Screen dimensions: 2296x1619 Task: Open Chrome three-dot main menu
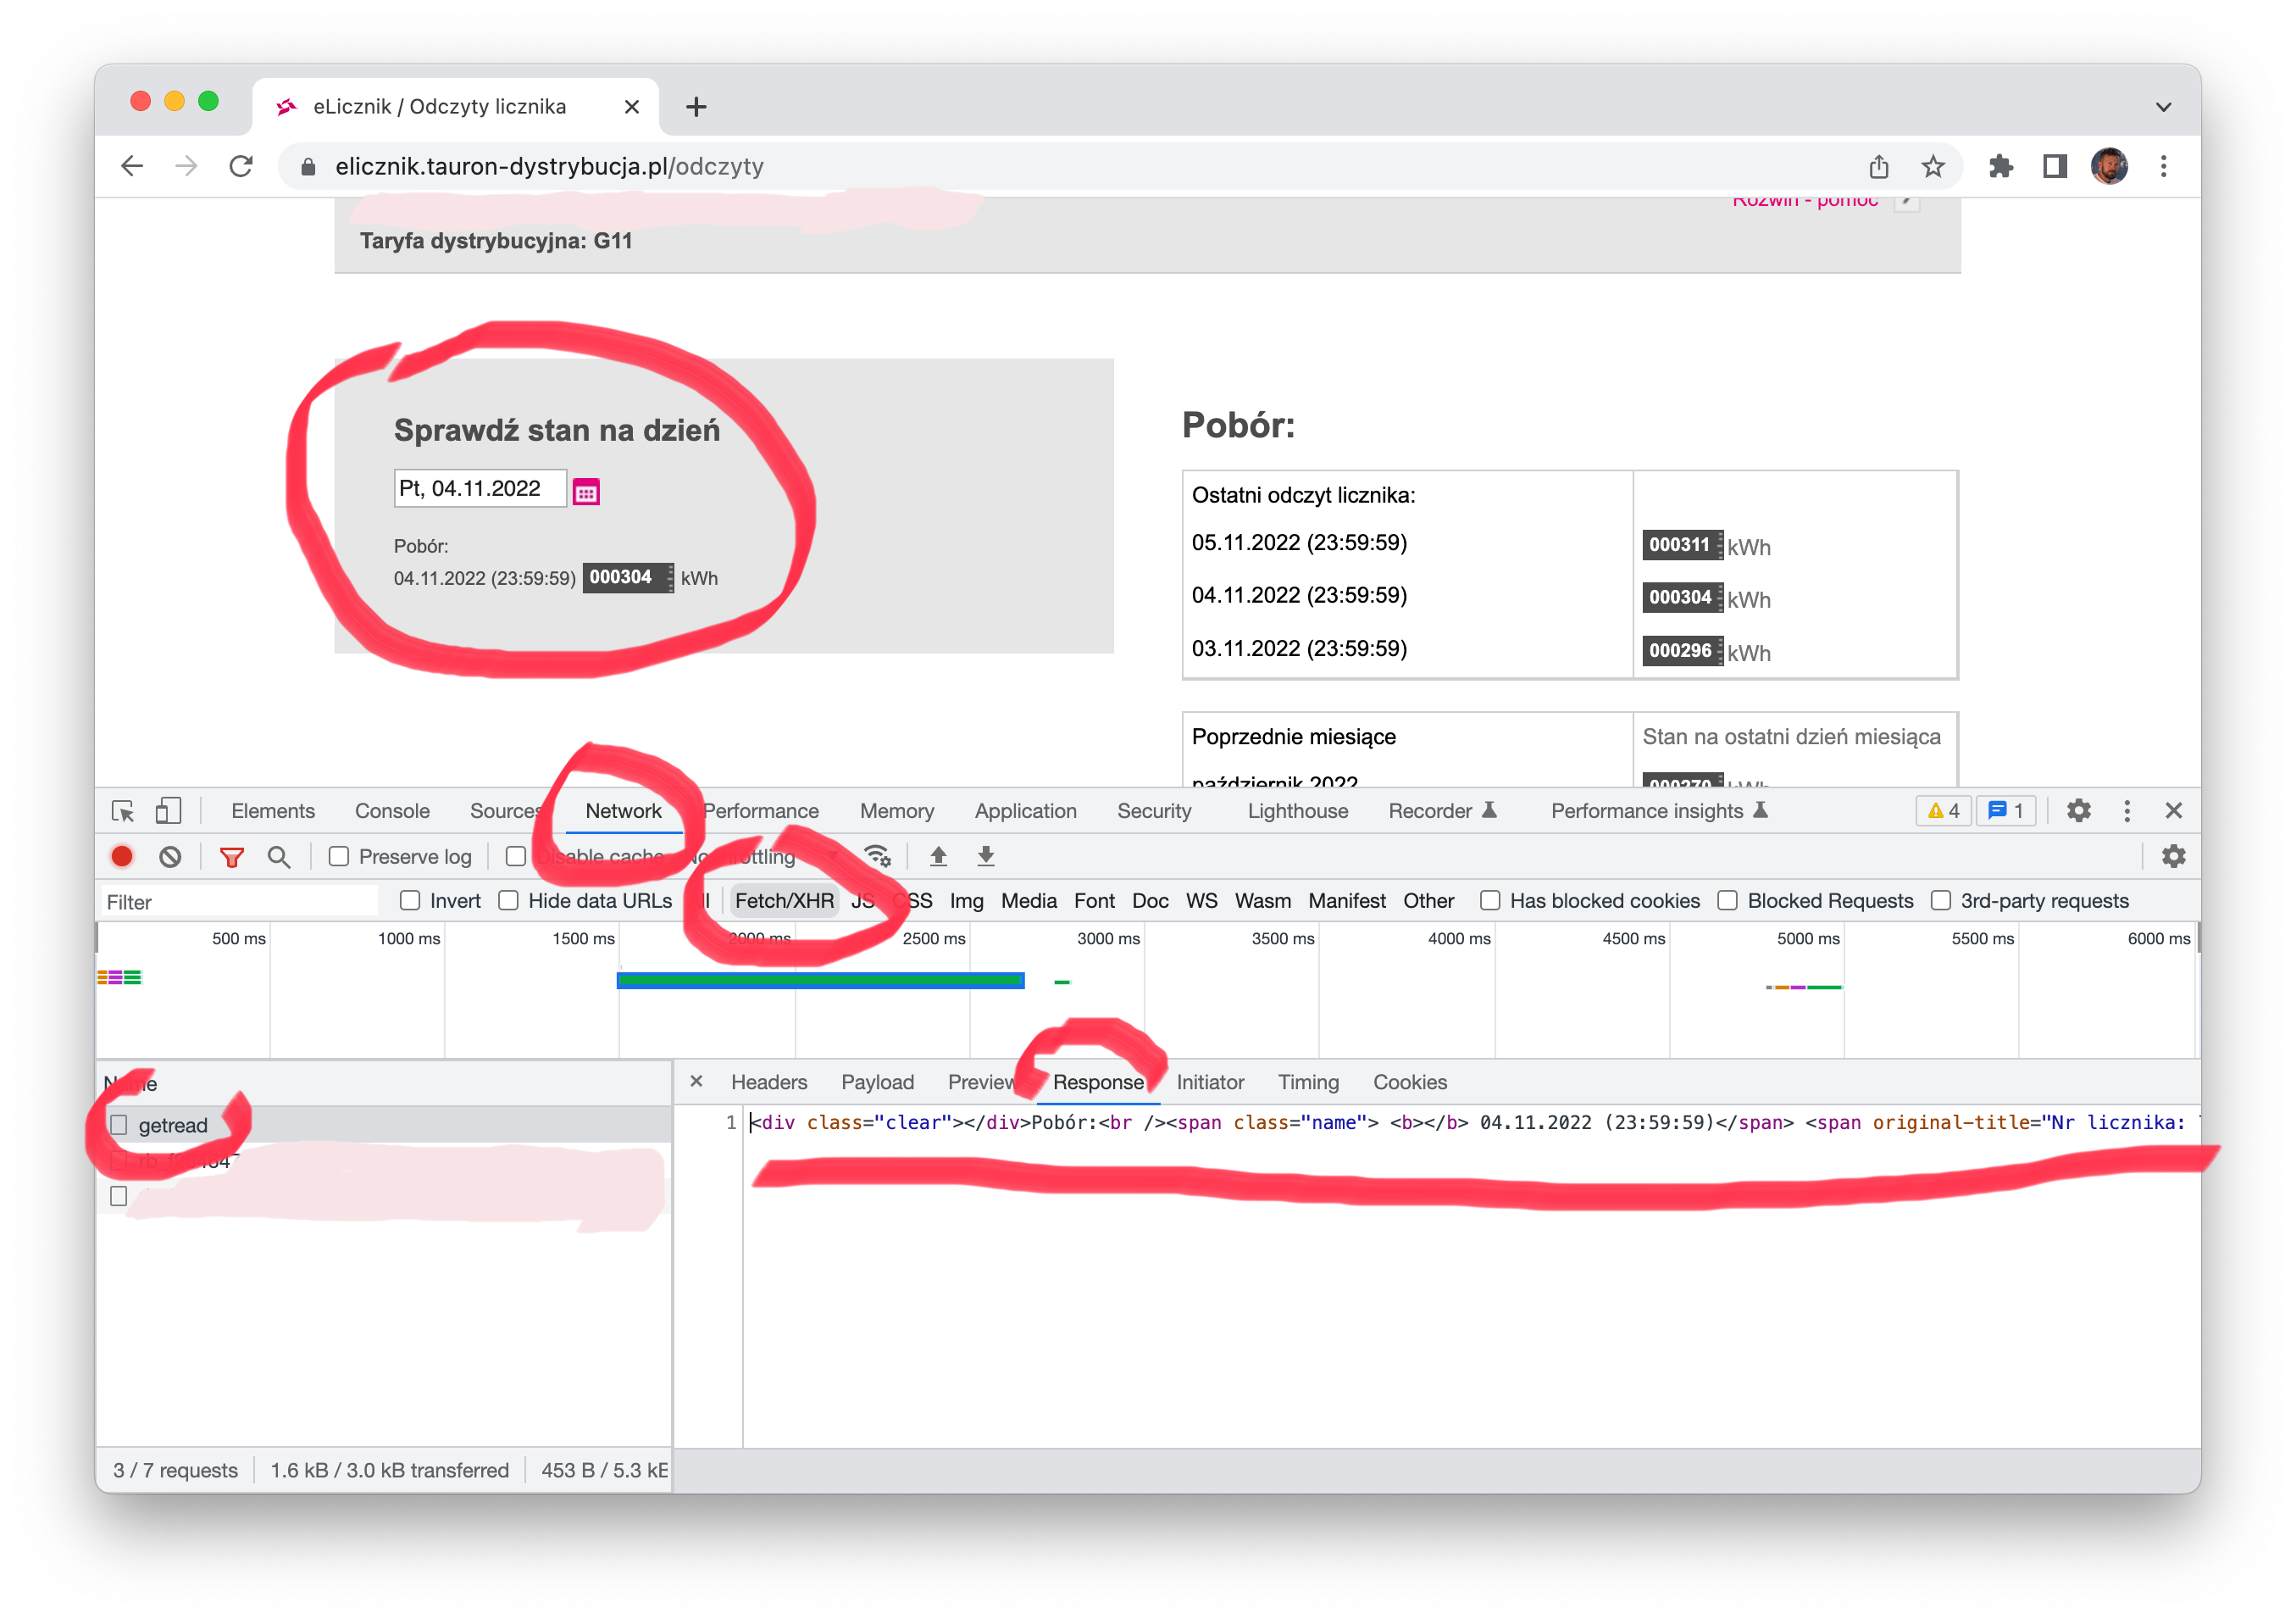[x=2163, y=166]
